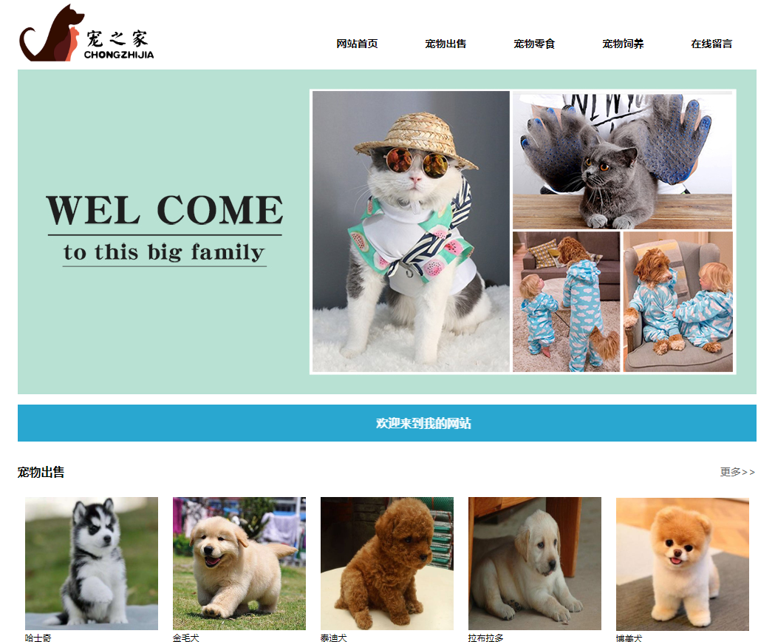Visit the 在线留言 page

coord(711,44)
